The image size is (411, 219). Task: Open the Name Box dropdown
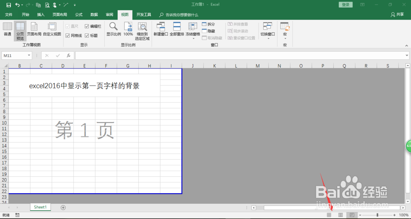coord(29,55)
